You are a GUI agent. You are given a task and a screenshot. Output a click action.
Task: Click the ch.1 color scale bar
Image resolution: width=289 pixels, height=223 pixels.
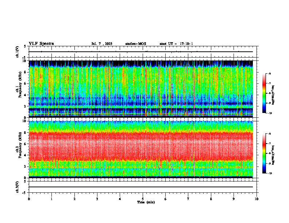coord(264,93)
